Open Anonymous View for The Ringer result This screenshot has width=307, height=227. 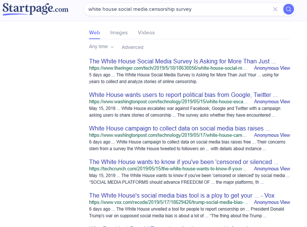(x=272, y=68)
